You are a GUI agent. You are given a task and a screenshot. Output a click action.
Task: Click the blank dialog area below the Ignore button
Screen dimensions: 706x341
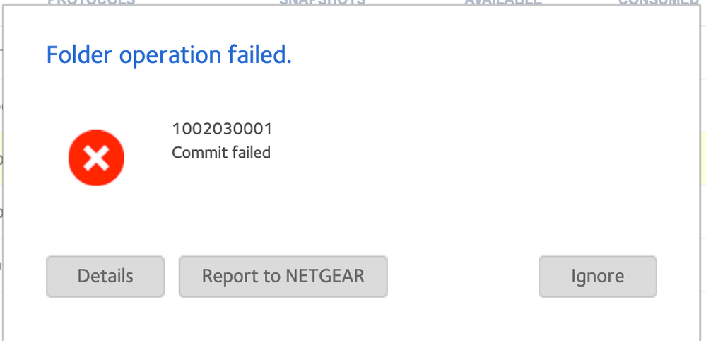click(597, 318)
